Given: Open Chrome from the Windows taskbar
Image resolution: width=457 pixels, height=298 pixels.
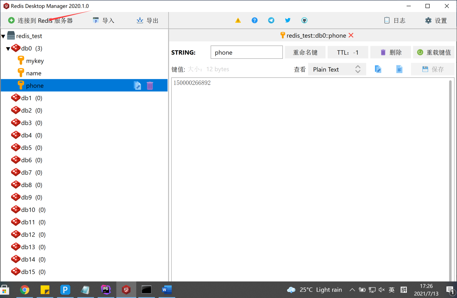Looking at the screenshot, I should click(x=25, y=290).
